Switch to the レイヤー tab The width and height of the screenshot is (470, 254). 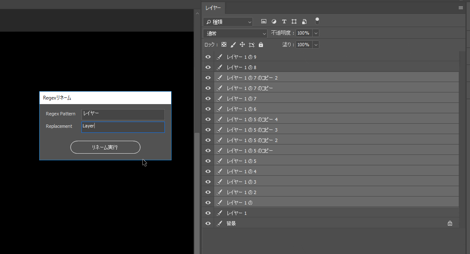coord(213,7)
